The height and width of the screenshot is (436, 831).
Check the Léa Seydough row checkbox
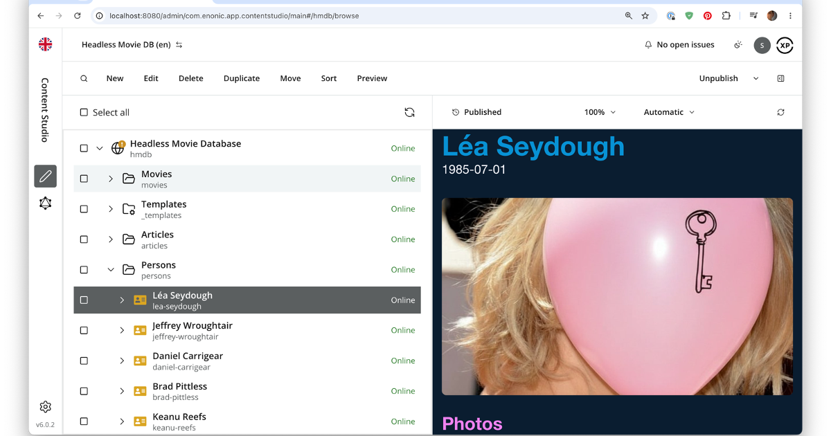[x=84, y=300]
